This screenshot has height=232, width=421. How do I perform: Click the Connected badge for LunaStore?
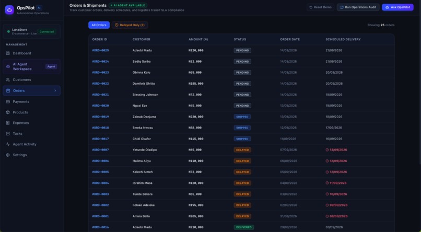(x=46, y=32)
